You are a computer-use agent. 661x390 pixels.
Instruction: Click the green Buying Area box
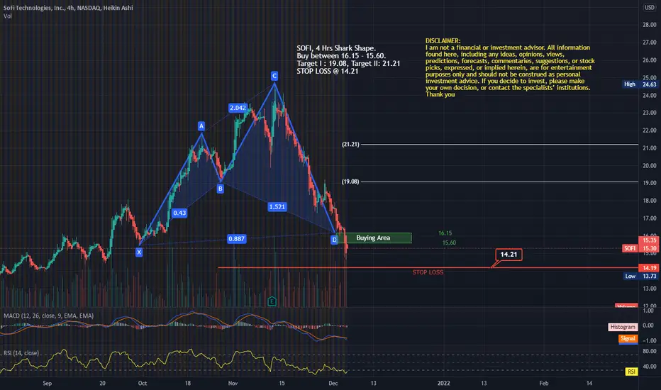(x=374, y=238)
